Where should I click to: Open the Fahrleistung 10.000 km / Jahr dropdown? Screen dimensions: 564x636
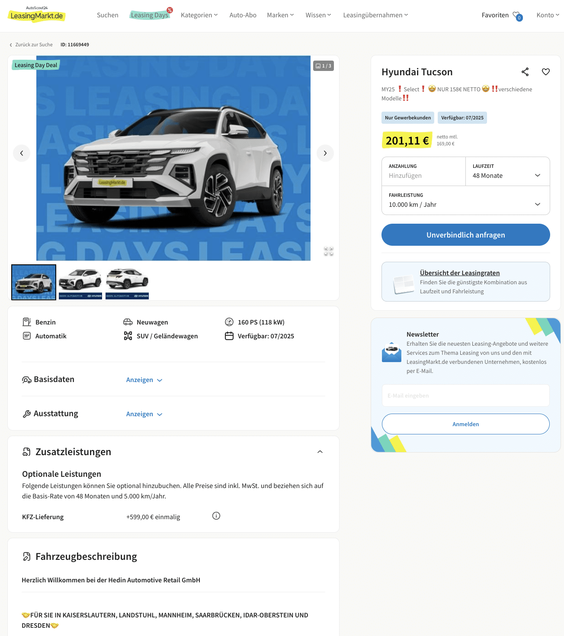click(466, 200)
